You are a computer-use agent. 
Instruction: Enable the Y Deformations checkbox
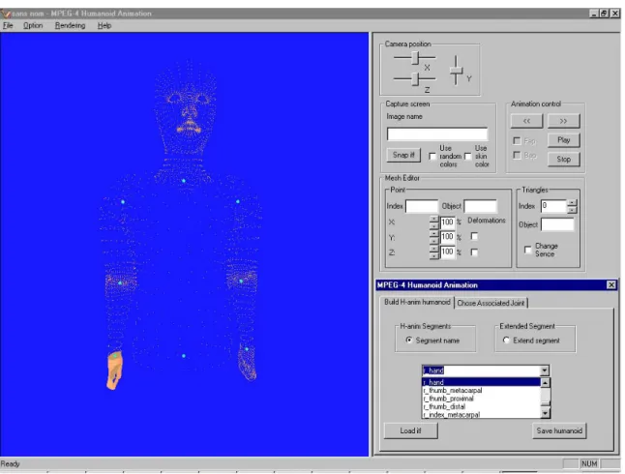tap(474, 236)
